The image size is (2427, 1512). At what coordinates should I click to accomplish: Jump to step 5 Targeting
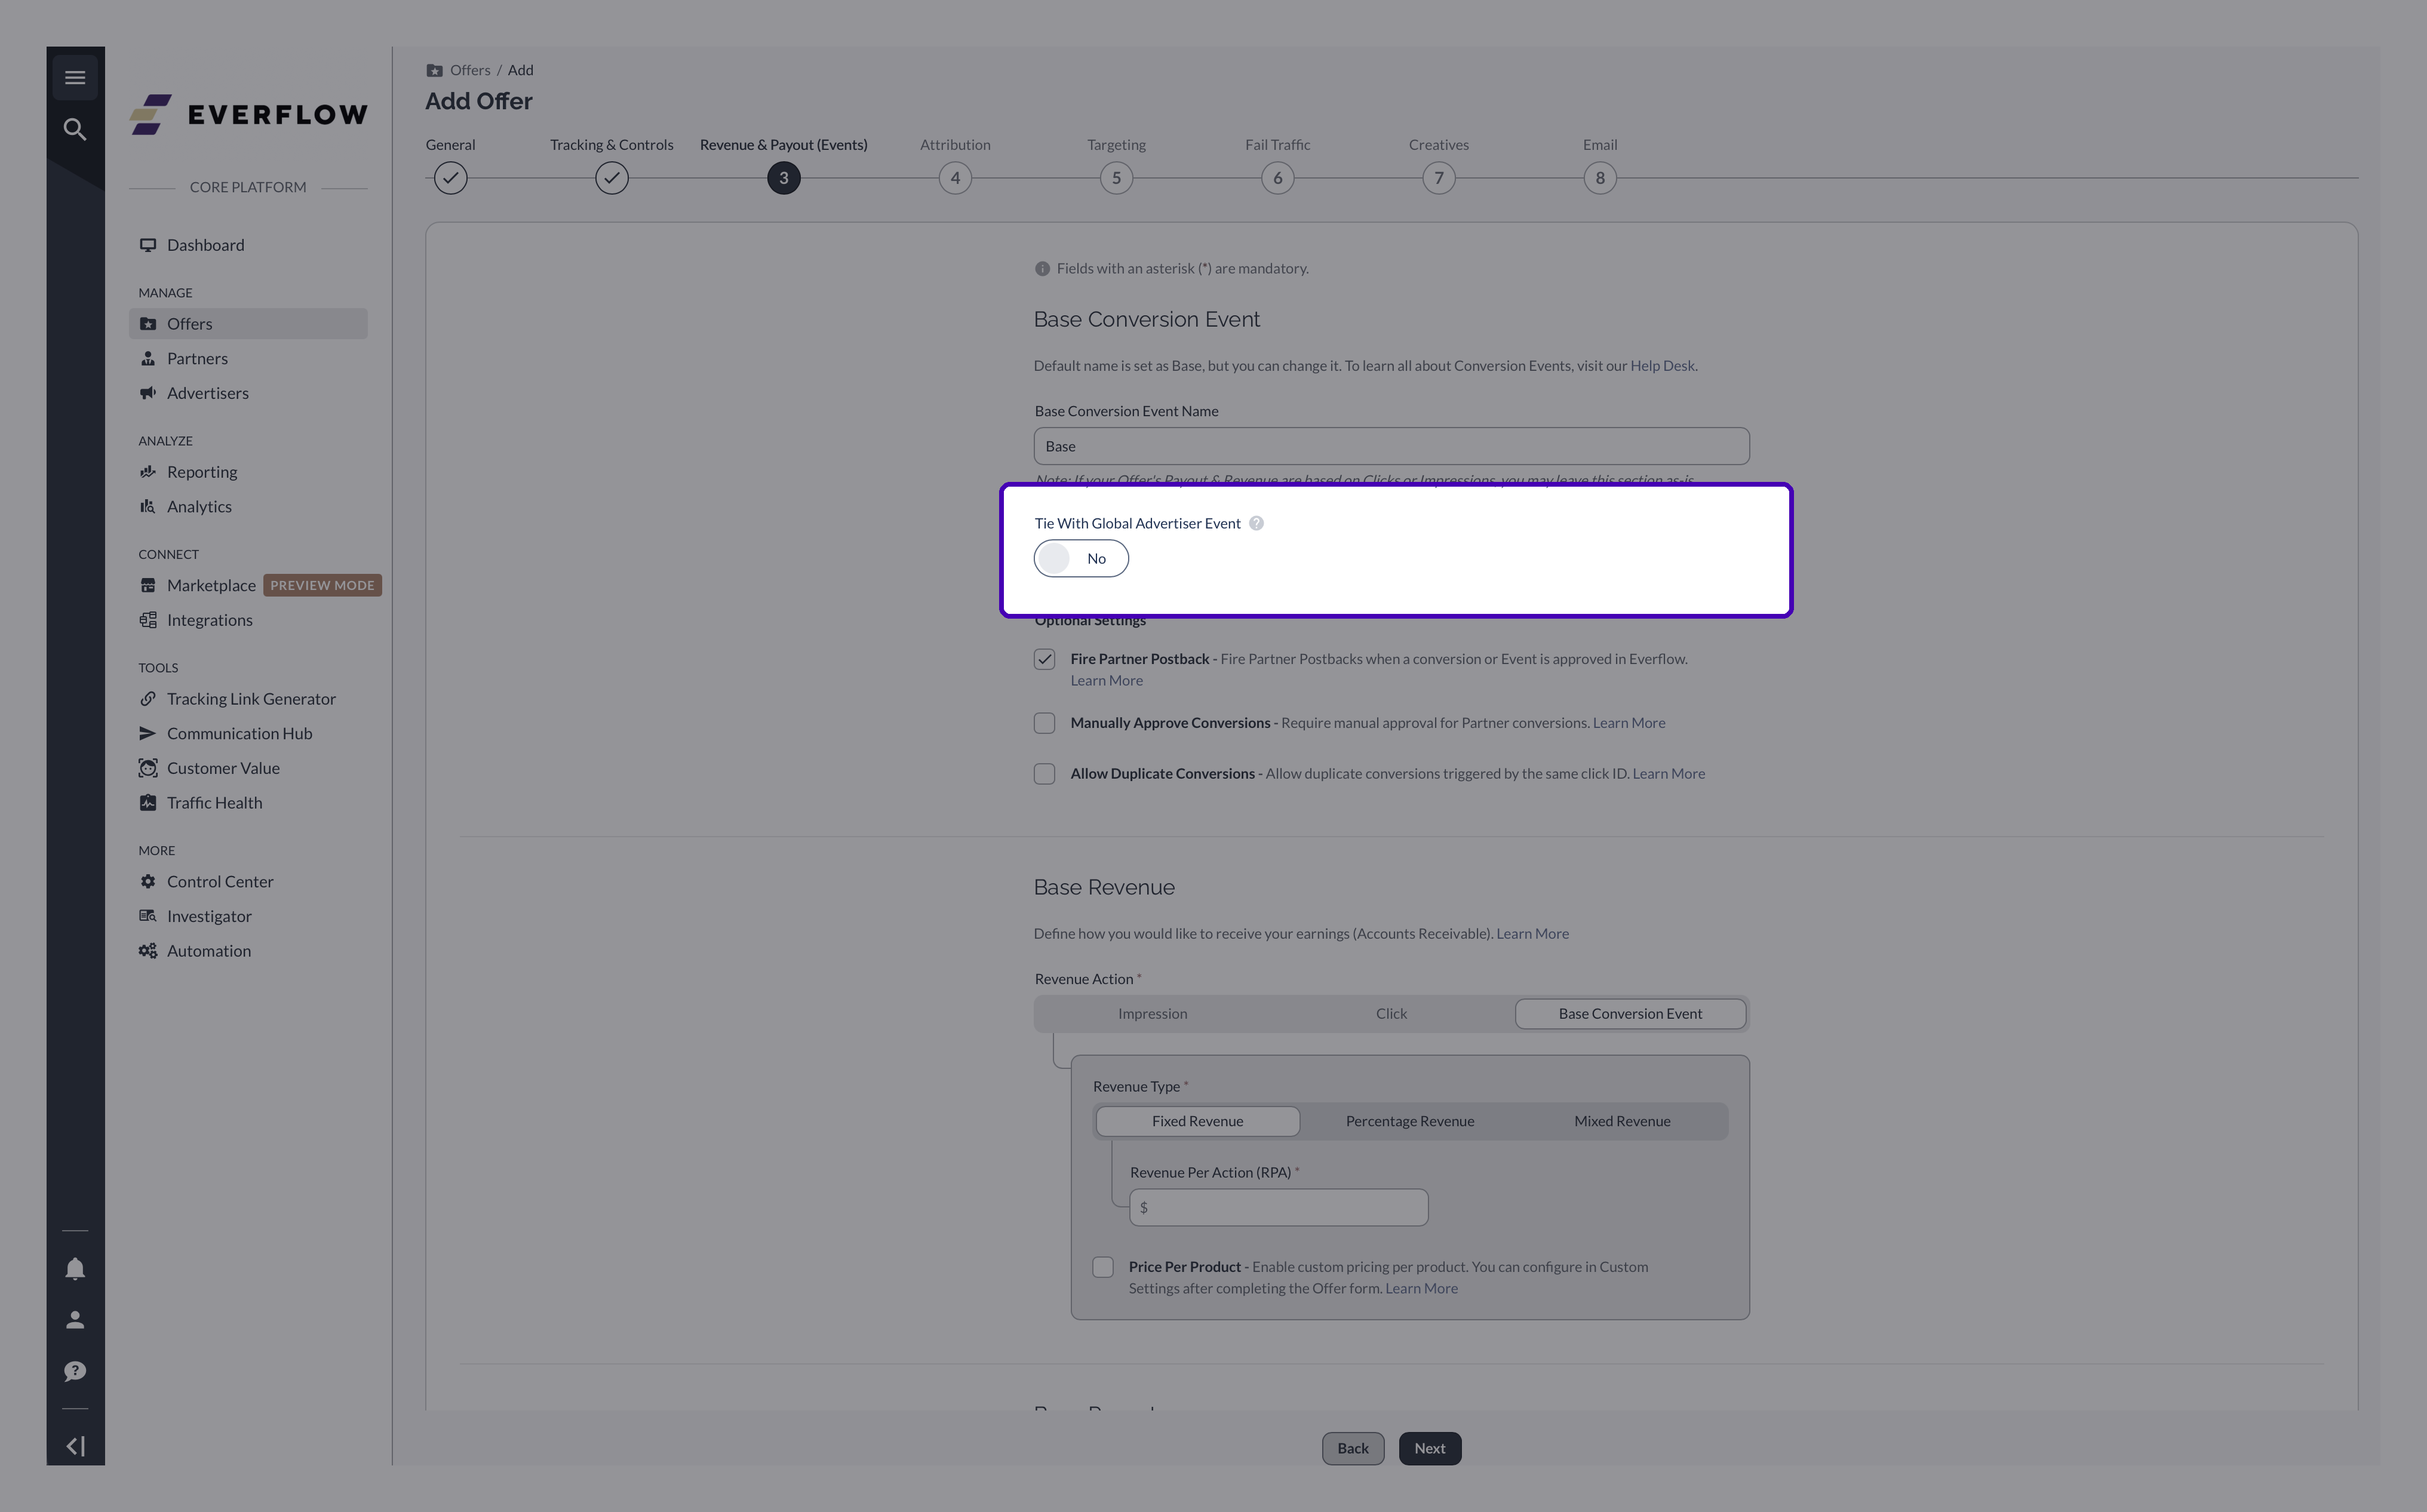(1116, 178)
